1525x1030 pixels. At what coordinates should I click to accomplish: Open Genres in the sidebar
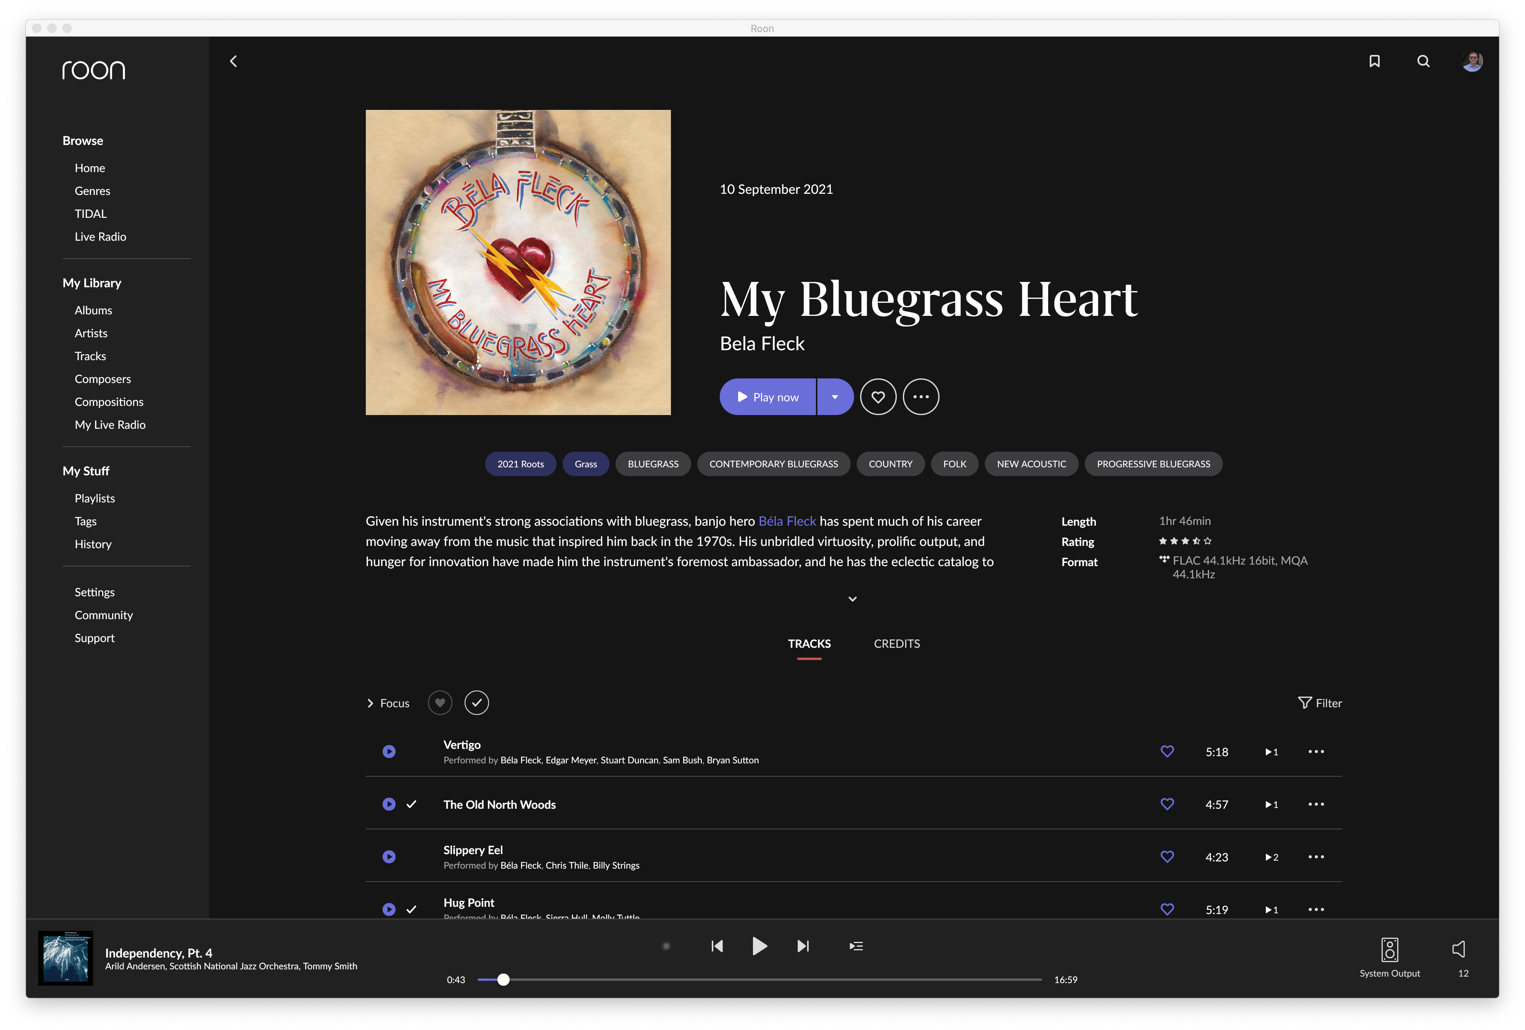pyautogui.click(x=93, y=191)
